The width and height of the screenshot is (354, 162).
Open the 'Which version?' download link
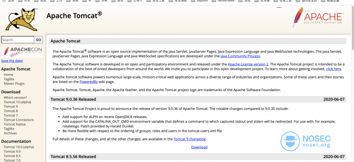(x=15, y=98)
